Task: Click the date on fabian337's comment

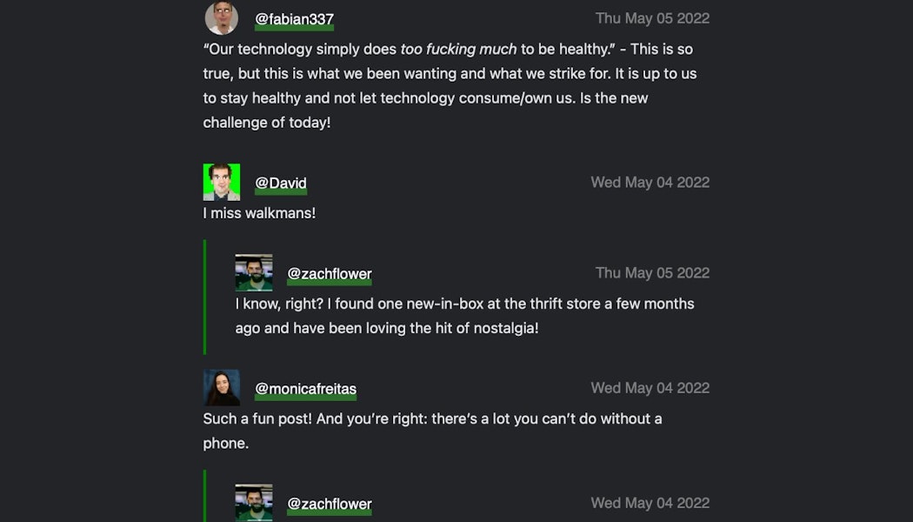Action: coord(652,18)
